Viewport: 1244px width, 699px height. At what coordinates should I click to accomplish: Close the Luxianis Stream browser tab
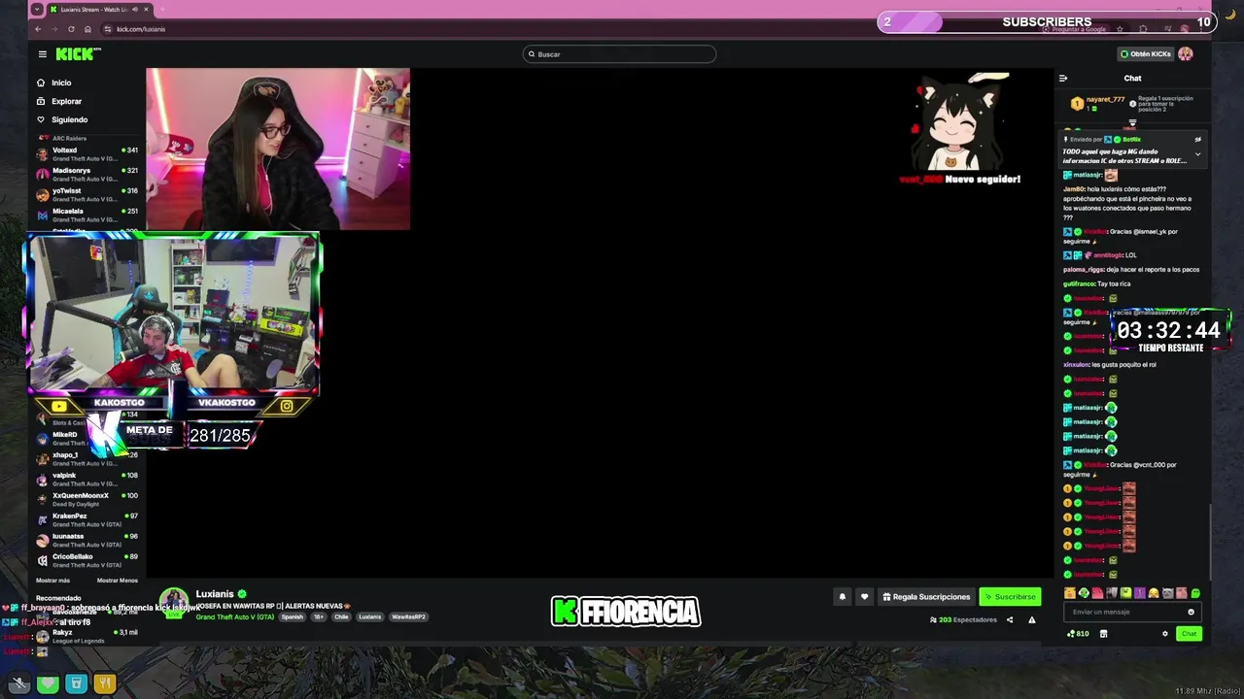[147, 10]
